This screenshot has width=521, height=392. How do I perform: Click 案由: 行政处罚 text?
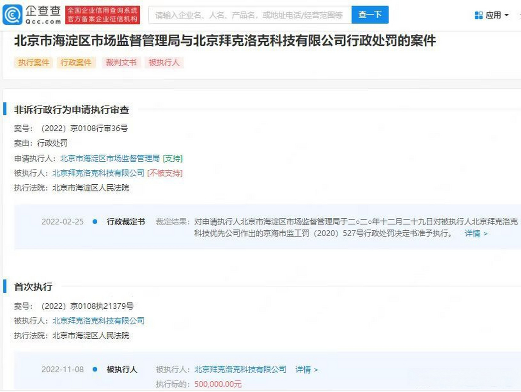click(x=41, y=143)
